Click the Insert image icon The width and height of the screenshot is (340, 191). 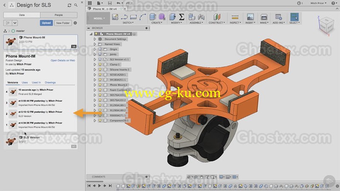[x=250, y=17]
